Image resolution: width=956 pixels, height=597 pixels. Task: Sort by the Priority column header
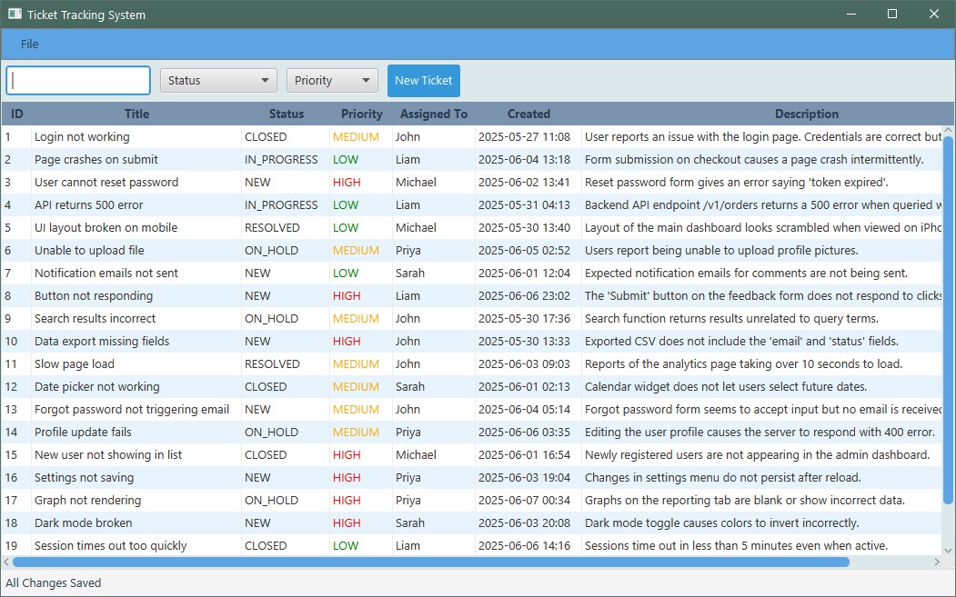pos(361,114)
